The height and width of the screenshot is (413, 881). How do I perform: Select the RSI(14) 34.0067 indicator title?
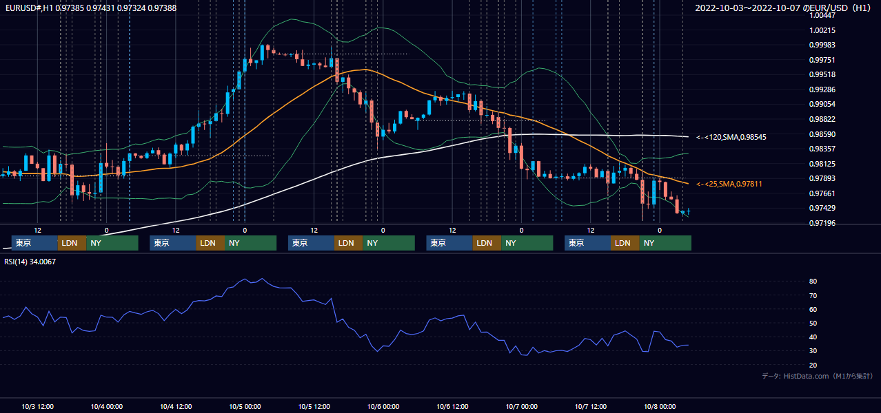click(30, 262)
